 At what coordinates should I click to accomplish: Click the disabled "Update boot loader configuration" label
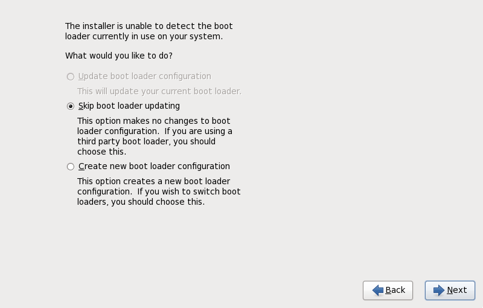coord(144,76)
